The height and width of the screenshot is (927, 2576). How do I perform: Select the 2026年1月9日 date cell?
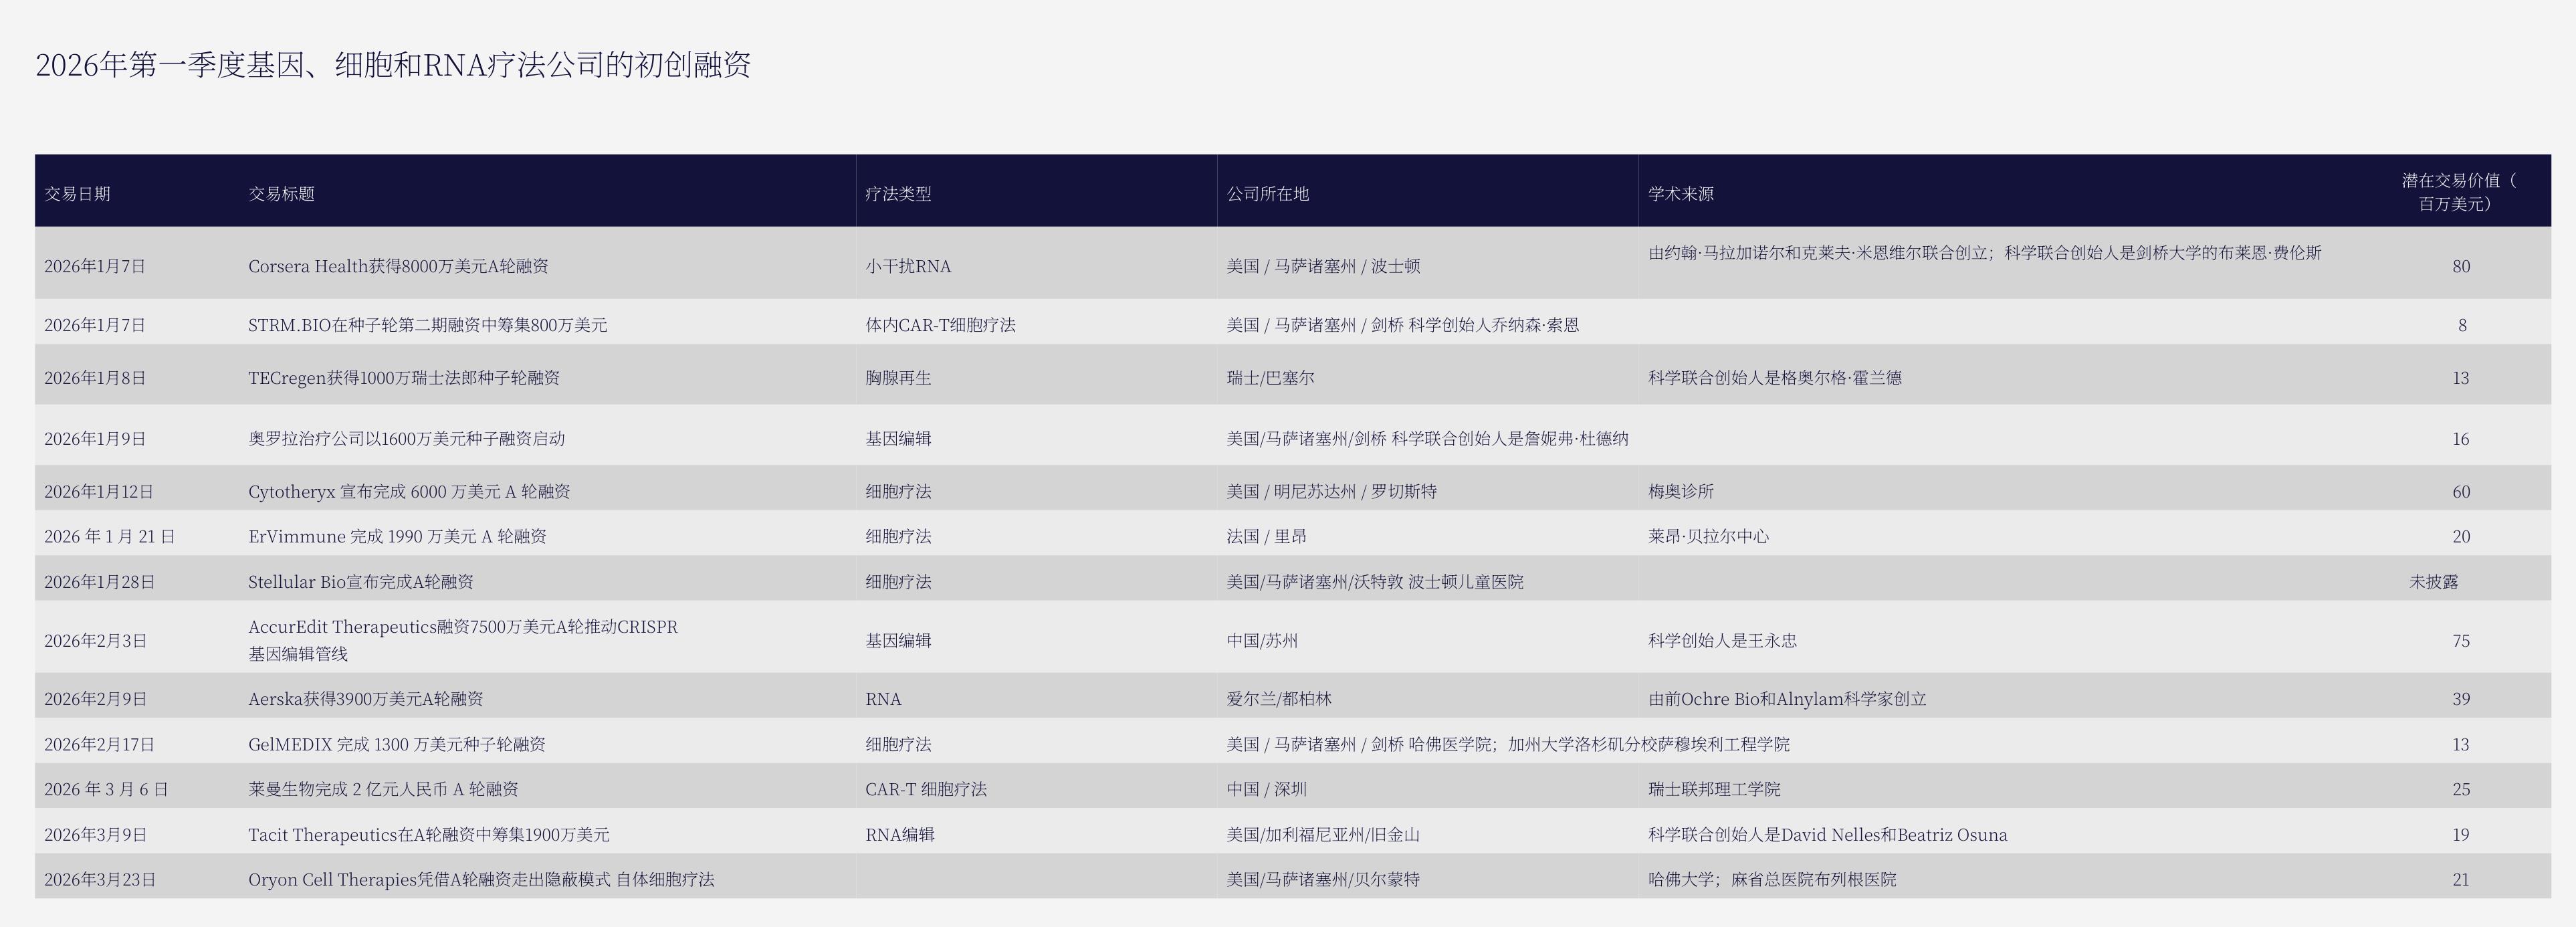tap(95, 439)
